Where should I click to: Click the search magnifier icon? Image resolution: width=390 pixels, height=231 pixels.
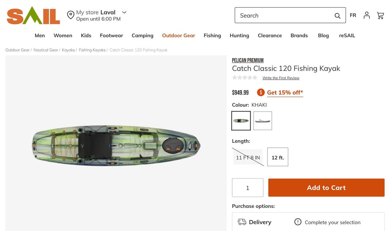[337, 16]
